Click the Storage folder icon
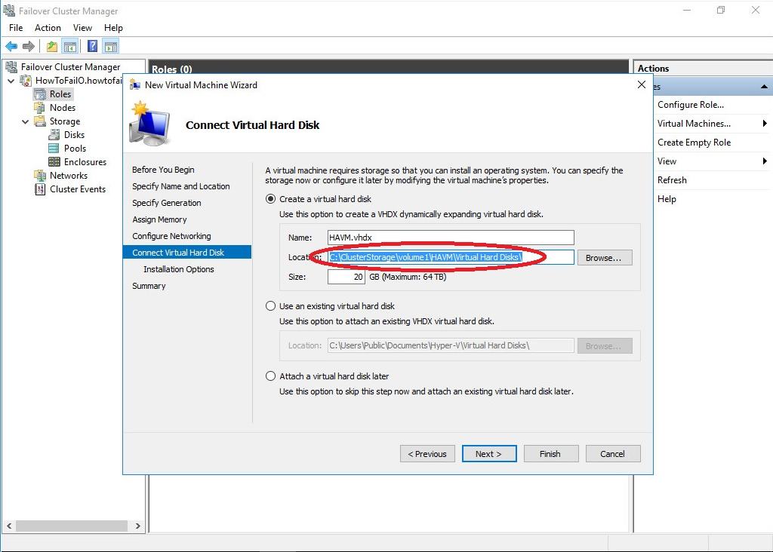Screen dimensions: 773x552 [x=40, y=121]
